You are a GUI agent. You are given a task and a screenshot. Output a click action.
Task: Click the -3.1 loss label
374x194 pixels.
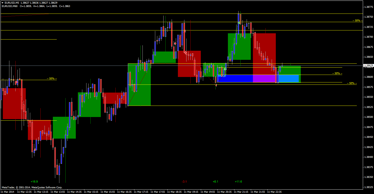(x=184, y=182)
